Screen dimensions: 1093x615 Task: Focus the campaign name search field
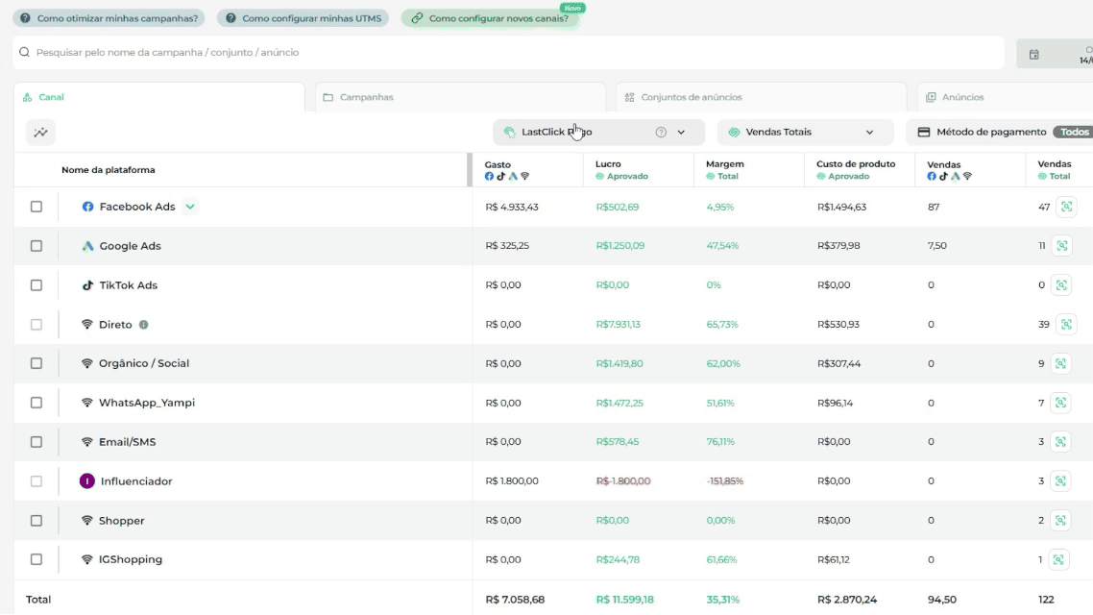(x=509, y=52)
